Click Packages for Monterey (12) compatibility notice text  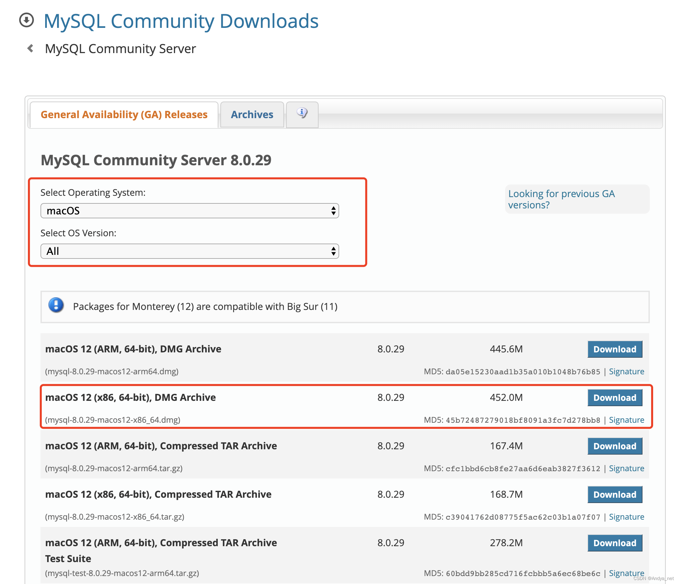[205, 307]
